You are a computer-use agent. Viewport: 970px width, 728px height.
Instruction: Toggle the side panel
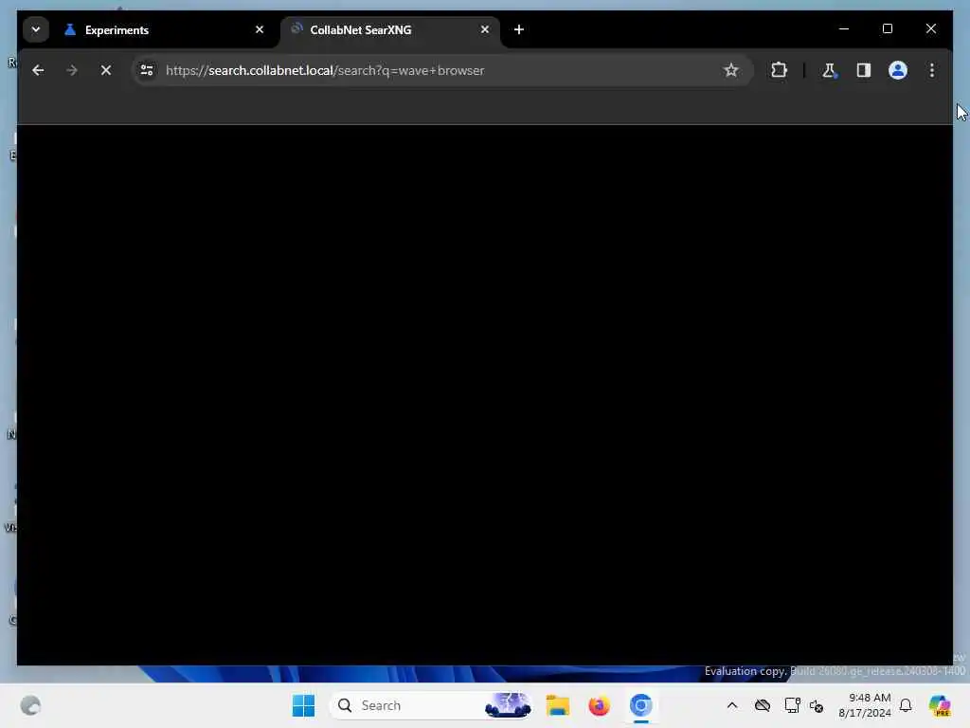864,70
